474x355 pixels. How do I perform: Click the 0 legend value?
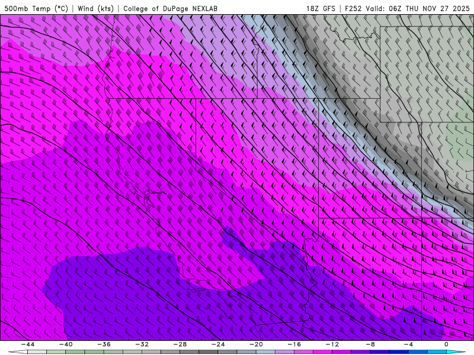[447, 344]
